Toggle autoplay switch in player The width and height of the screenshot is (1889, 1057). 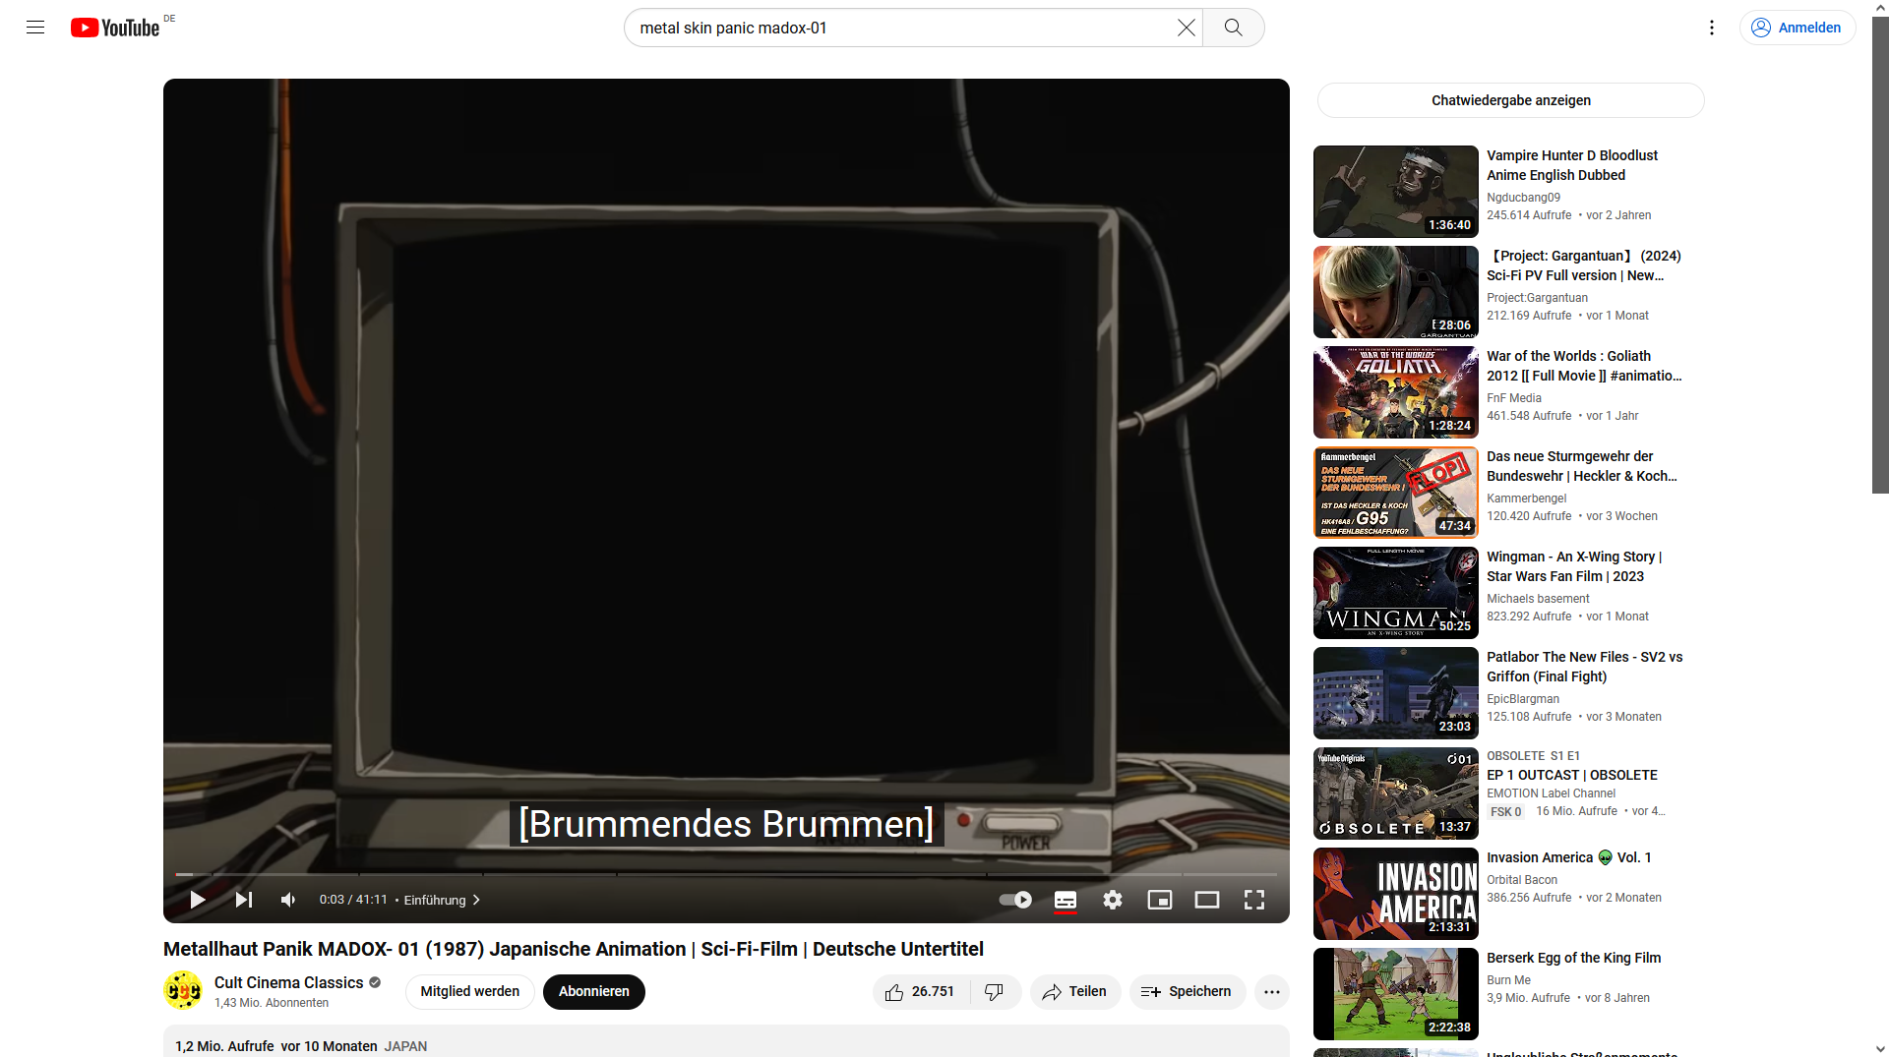click(1015, 900)
